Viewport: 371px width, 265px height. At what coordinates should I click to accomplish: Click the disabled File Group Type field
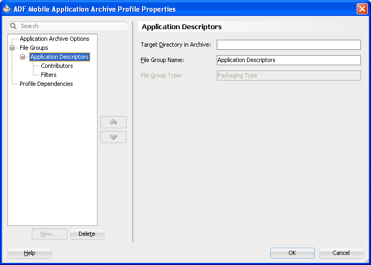coord(289,75)
